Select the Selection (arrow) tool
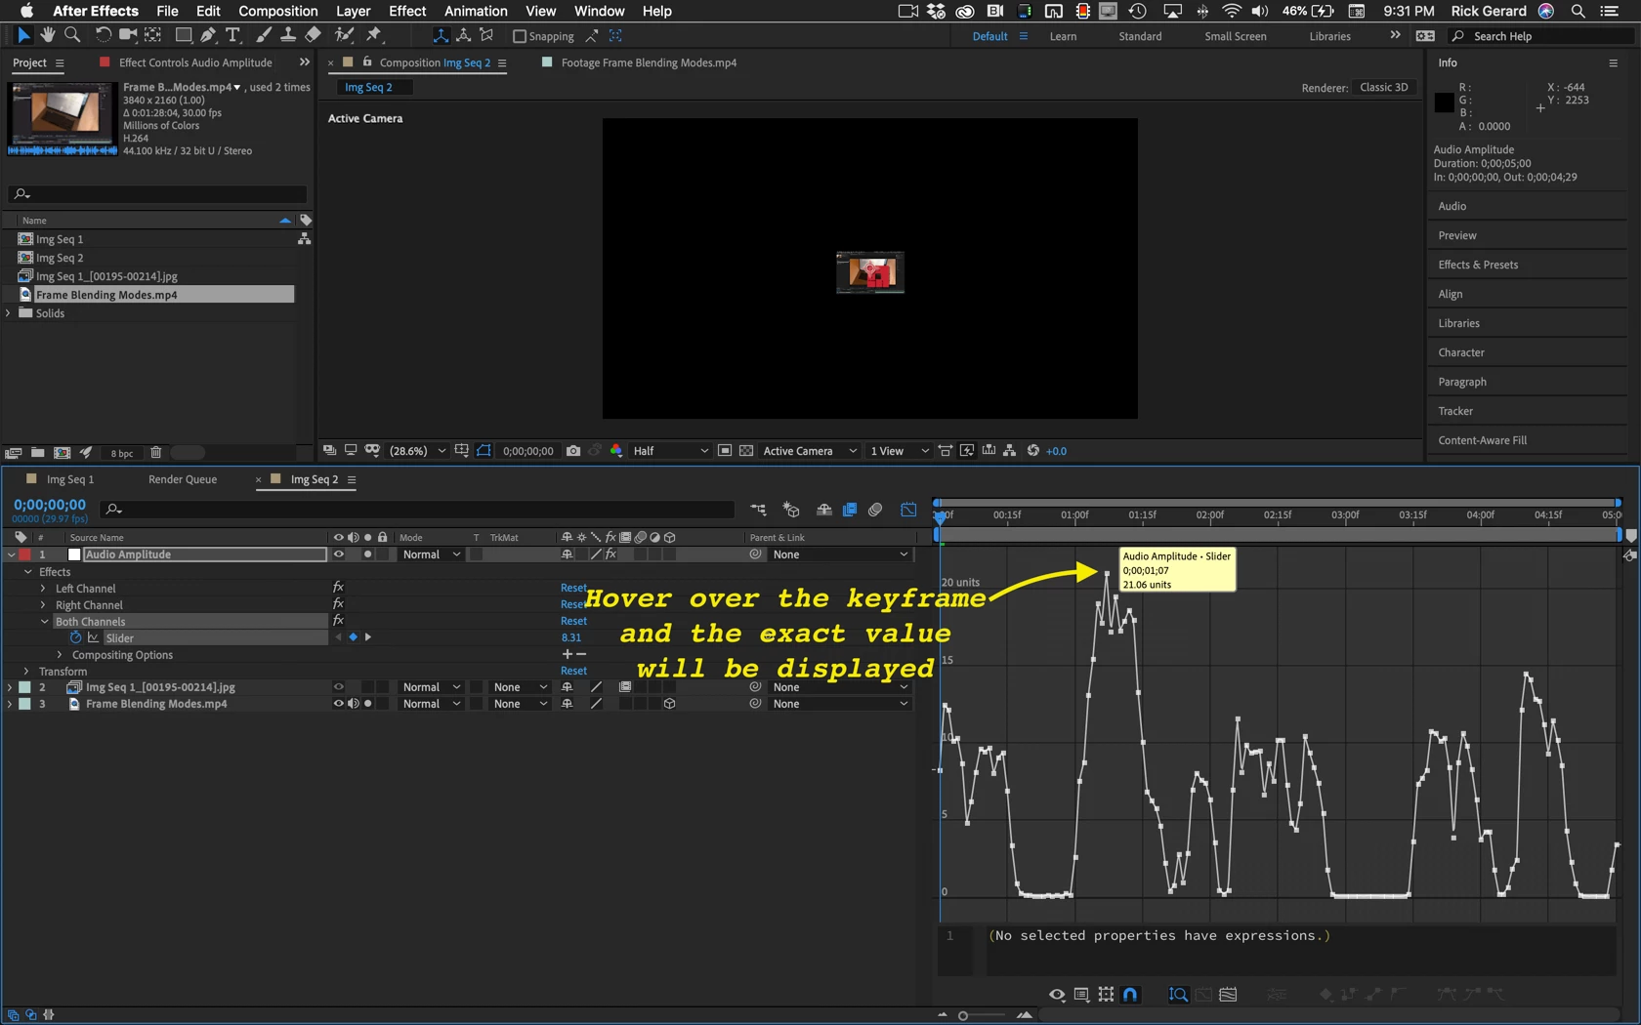Screen dimensions: 1641x1025 coord(23,35)
